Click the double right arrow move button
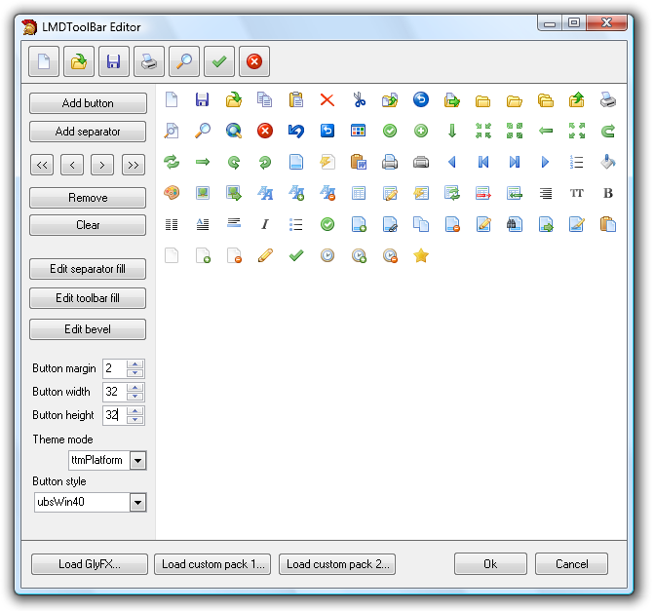This screenshot has height=611, width=654. [134, 165]
